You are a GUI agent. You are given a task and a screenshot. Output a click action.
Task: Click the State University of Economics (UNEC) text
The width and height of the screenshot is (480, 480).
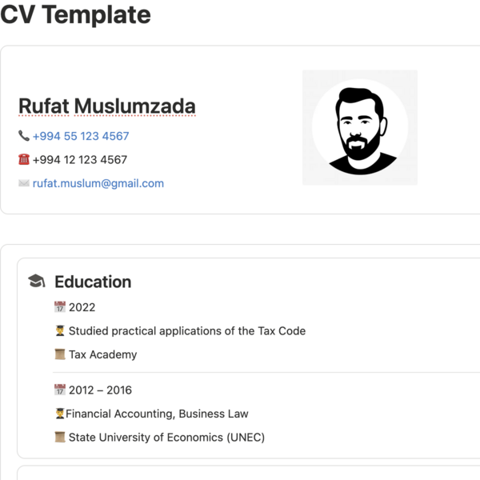(x=166, y=438)
